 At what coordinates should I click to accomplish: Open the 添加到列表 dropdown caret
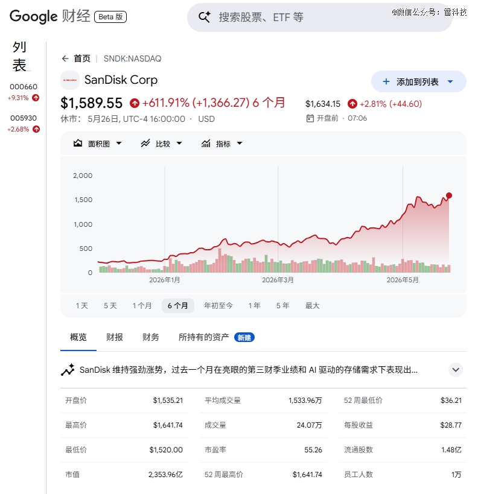[x=450, y=81]
